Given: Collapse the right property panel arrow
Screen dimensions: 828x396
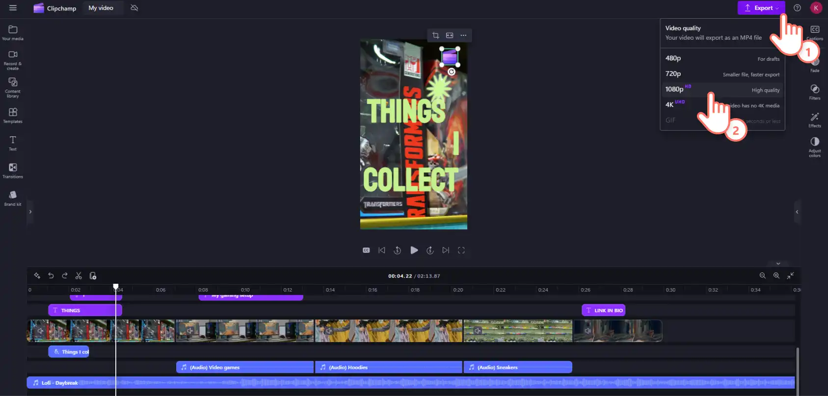Looking at the screenshot, I should (x=797, y=212).
